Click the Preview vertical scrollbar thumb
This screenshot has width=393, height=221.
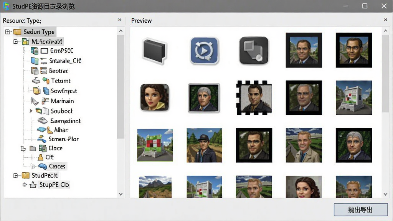(x=385, y=74)
